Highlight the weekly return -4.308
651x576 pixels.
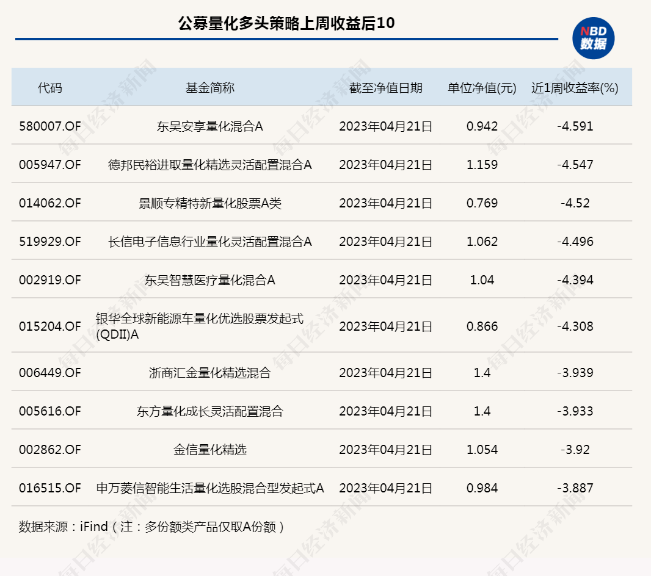575,326
